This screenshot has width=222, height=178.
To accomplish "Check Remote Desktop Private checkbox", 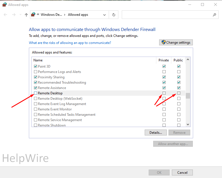I will (164, 93).
